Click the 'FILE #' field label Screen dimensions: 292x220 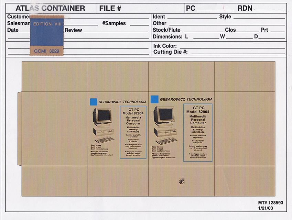tap(110, 8)
